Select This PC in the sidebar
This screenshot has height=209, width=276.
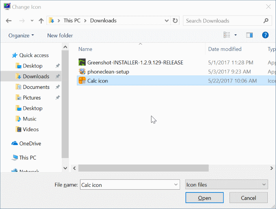(28, 158)
